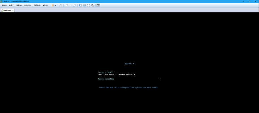
Task: Minimize the VMware Workstation window
Action: click(243, 1)
